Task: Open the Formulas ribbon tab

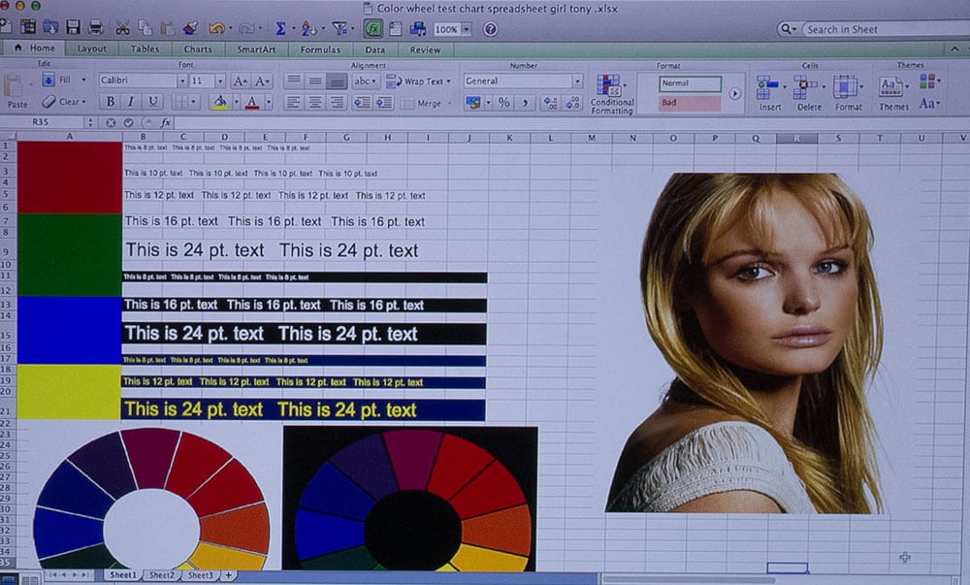Action: [x=320, y=49]
